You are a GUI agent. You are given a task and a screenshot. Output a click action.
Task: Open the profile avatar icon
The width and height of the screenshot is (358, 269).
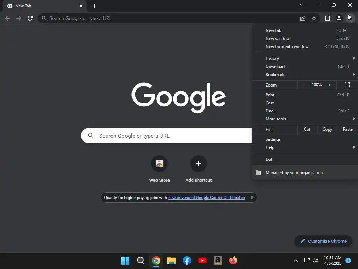pos(339,18)
